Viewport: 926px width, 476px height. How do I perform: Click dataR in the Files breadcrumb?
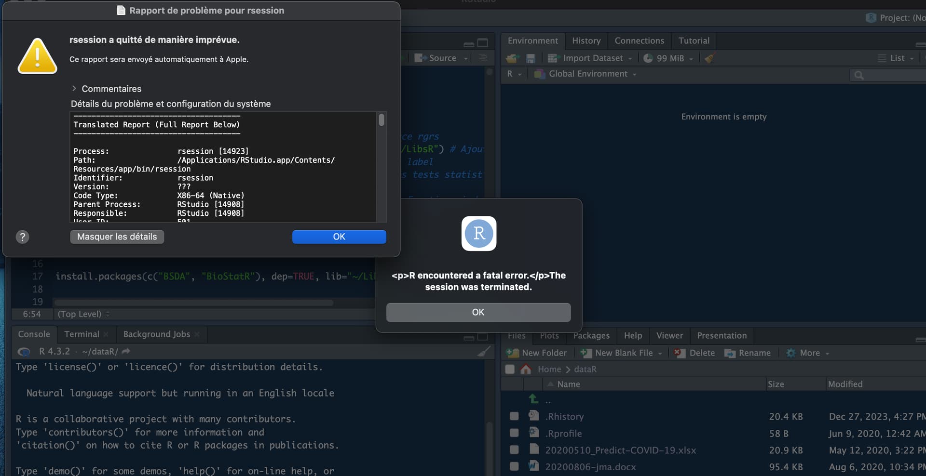pyautogui.click(x=585, y=369)
